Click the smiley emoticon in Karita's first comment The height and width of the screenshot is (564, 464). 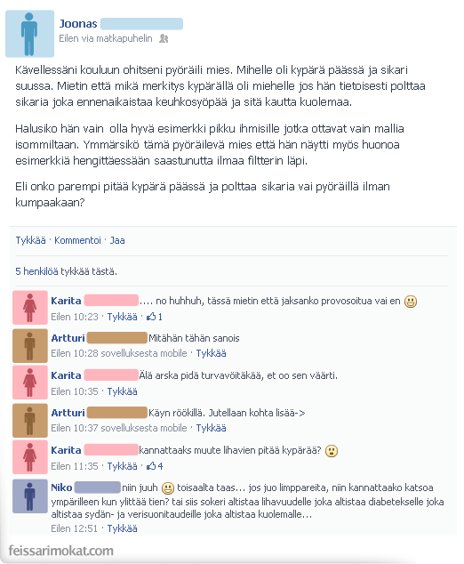[411, 301]
